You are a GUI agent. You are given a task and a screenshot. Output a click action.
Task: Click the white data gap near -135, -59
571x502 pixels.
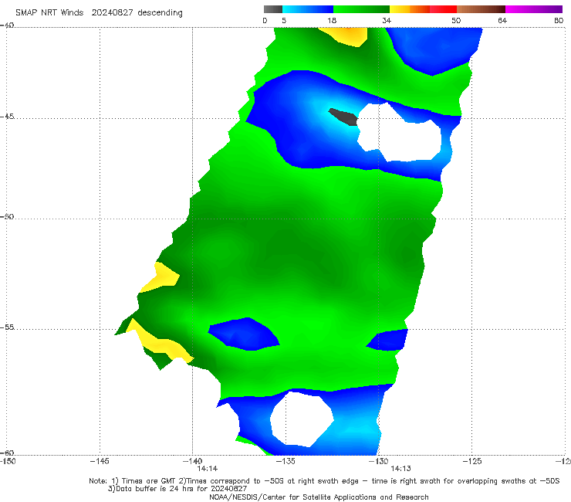click(302, 419)
